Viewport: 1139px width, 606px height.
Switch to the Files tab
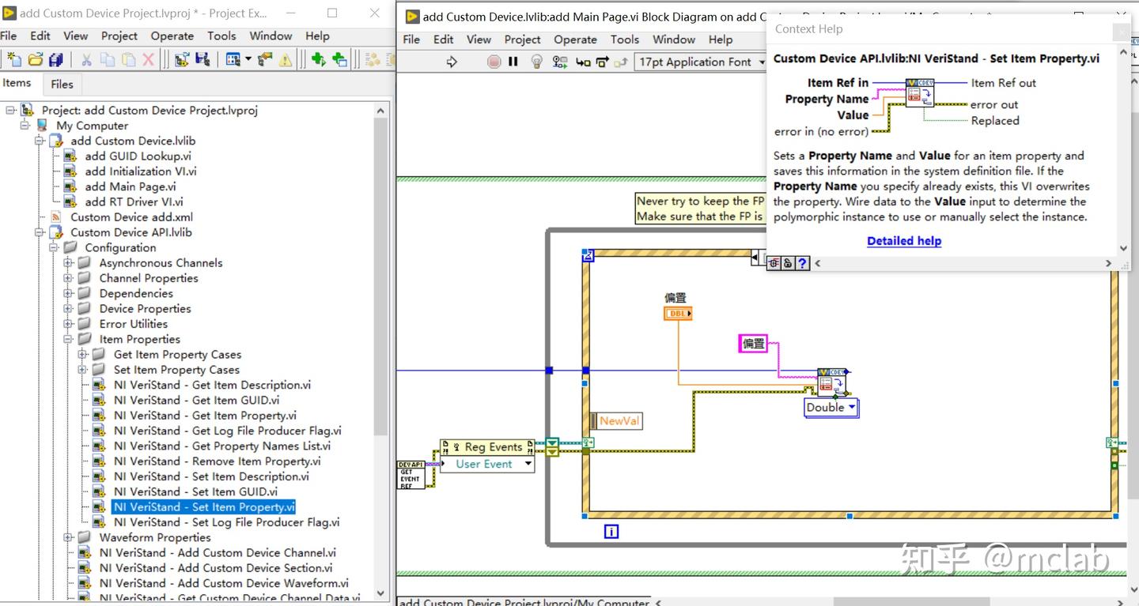62,84
